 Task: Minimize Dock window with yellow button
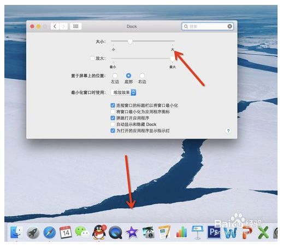click(39, 27)
